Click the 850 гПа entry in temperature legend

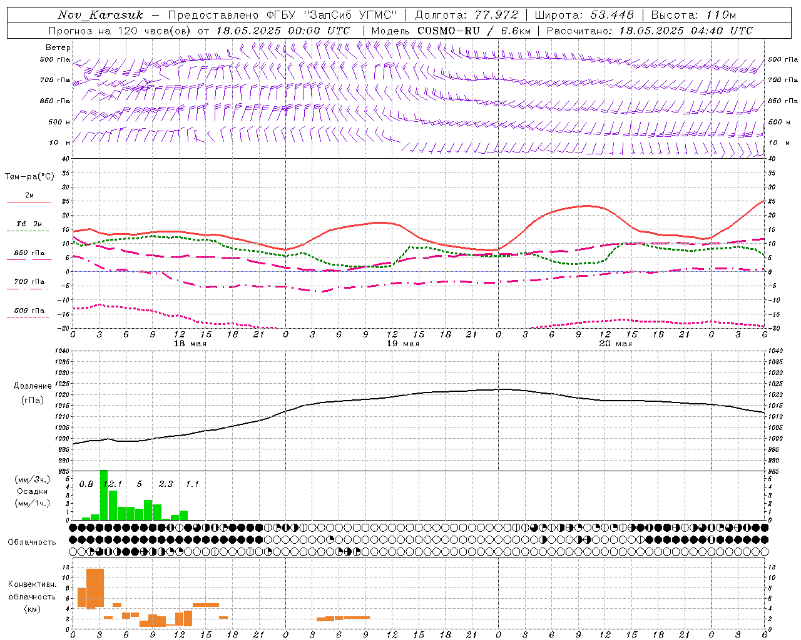coord(29,253)
